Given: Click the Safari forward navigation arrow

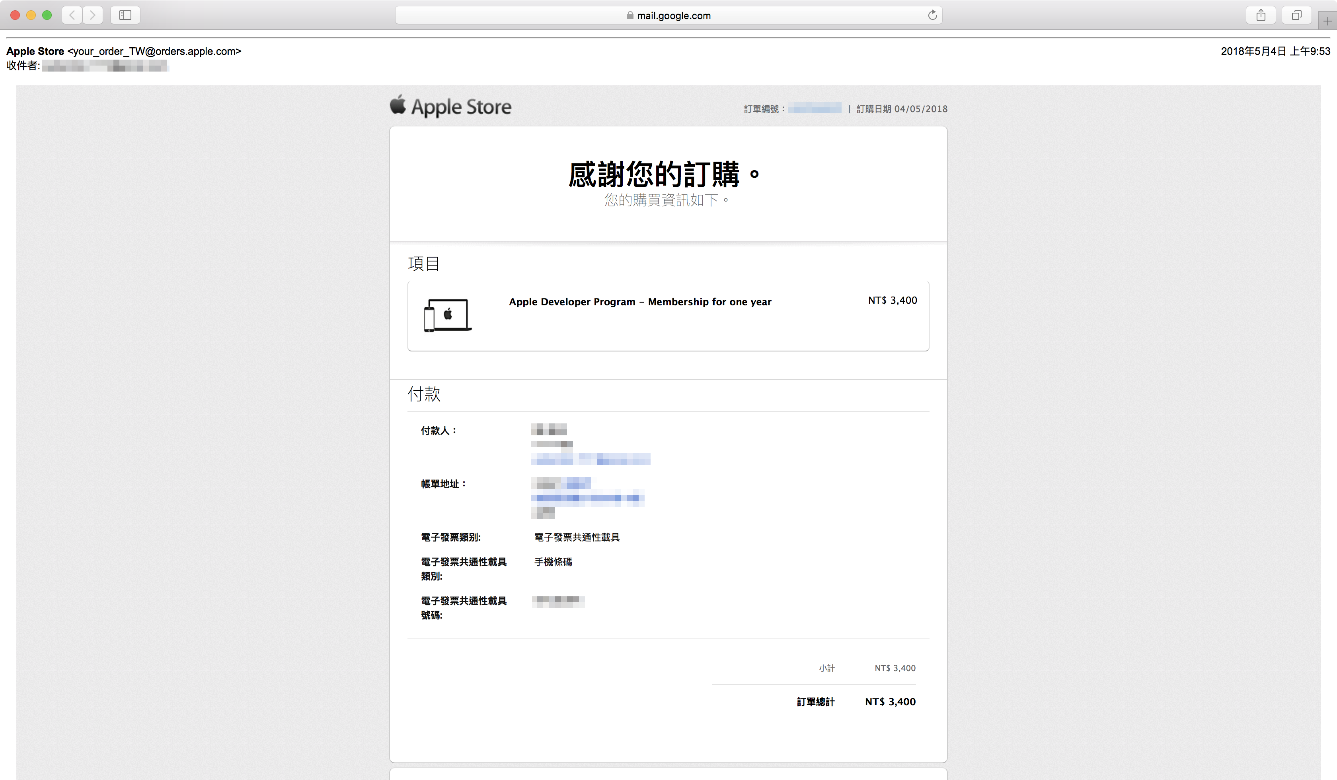Looking at the screenshot, I should (x=93, y=15).
